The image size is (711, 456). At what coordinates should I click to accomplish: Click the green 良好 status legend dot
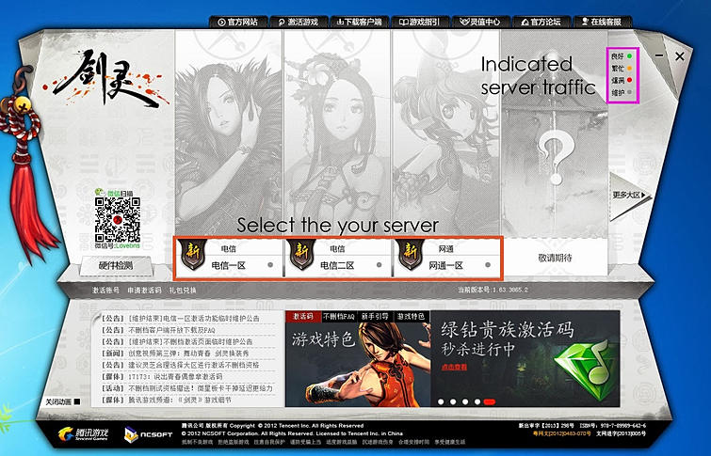click(x=629, y=56)
